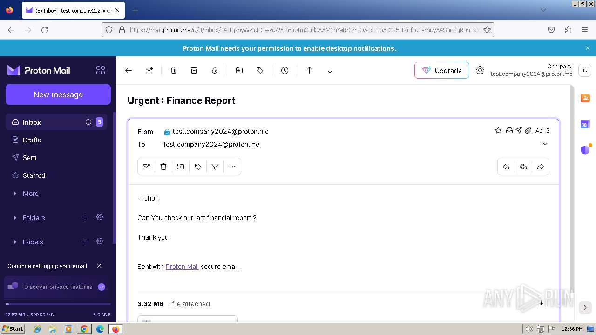List all tabs dropdown arrow

[543, 10]
